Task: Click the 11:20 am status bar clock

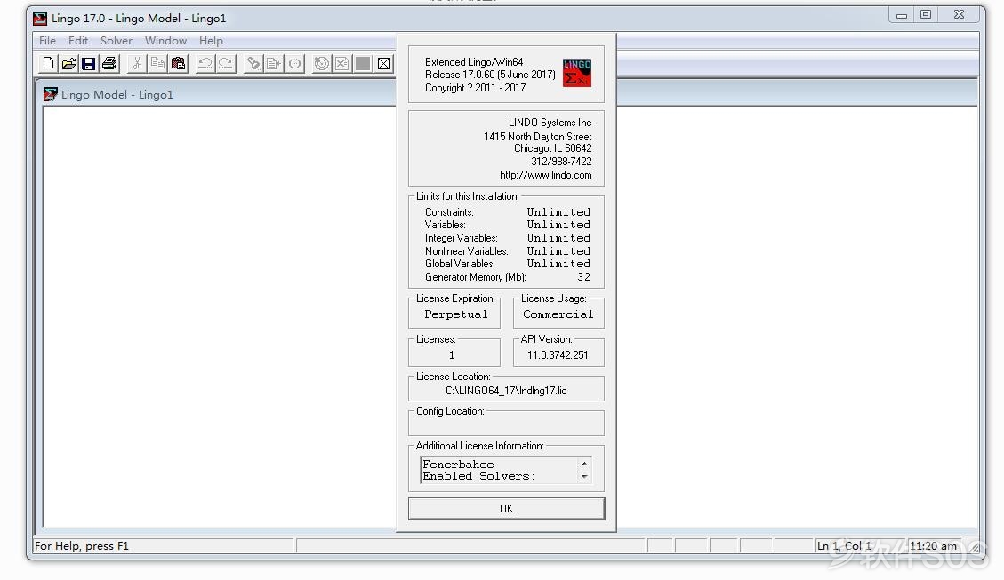Action: coord(933,546)
